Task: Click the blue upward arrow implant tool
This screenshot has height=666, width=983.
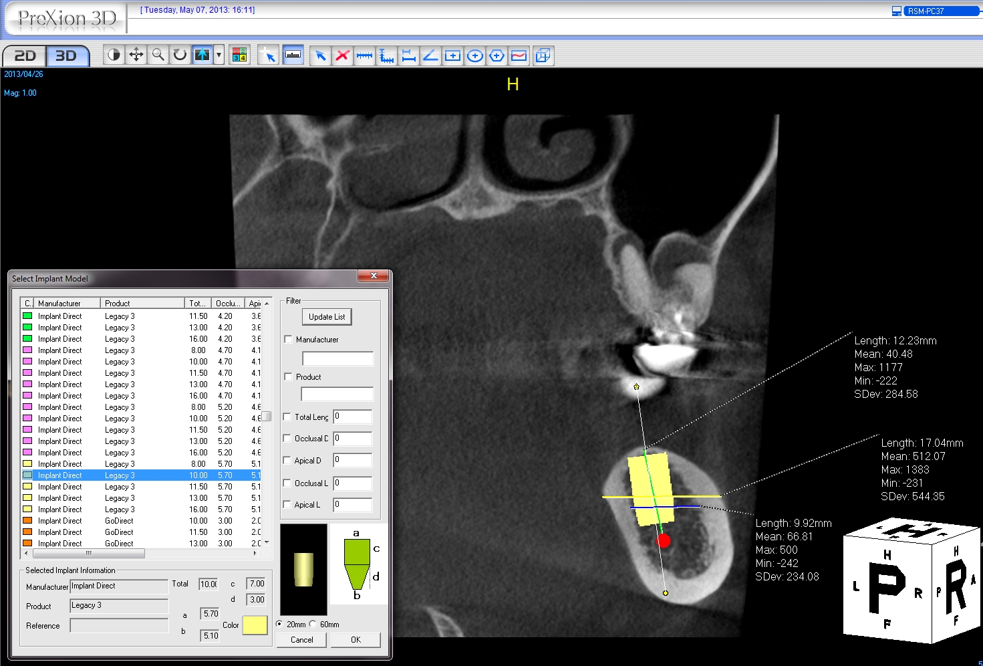Action: point(202,55)
